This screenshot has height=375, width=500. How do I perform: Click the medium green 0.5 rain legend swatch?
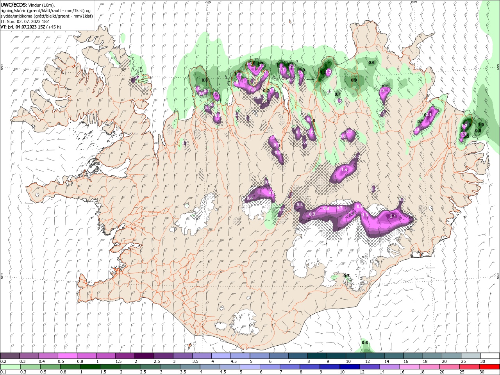tap(50, 367)
